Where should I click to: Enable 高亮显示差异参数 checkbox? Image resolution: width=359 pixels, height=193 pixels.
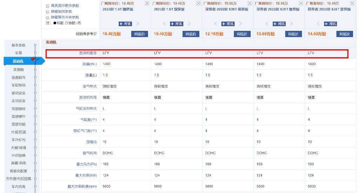(48, 6)
